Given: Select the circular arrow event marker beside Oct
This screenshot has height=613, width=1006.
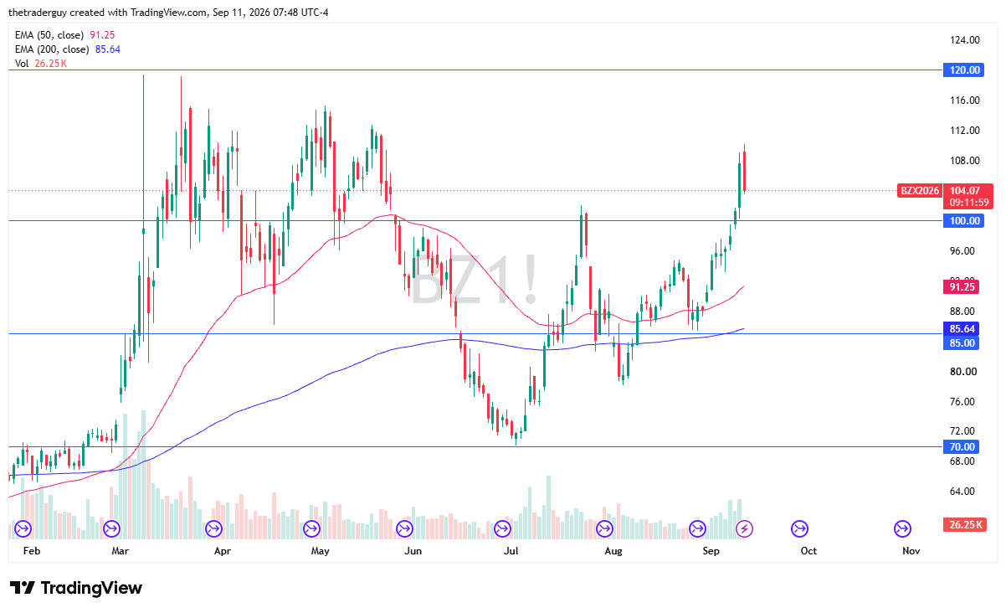Looking at the screenshot, I should click(x=799, y=528).
